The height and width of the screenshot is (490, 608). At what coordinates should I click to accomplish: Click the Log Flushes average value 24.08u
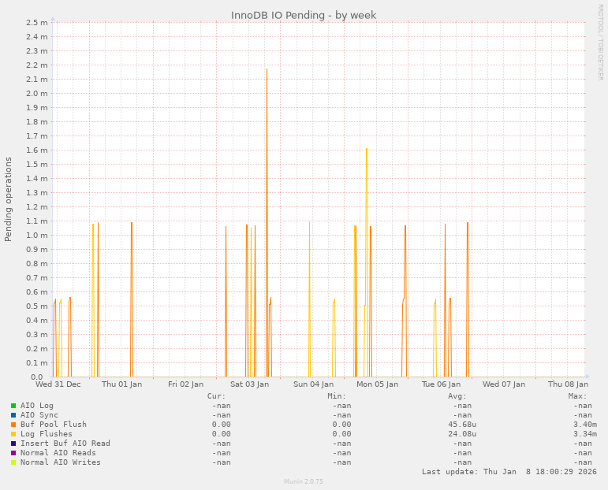(462, 434)
